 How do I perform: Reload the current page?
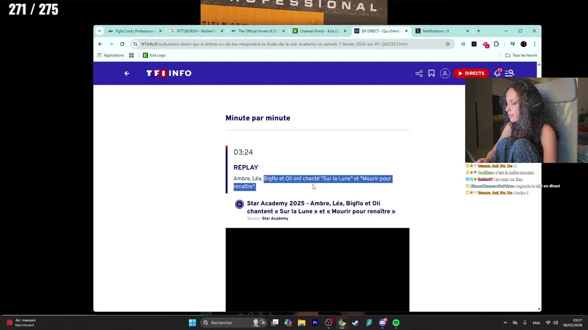[122, 44]
